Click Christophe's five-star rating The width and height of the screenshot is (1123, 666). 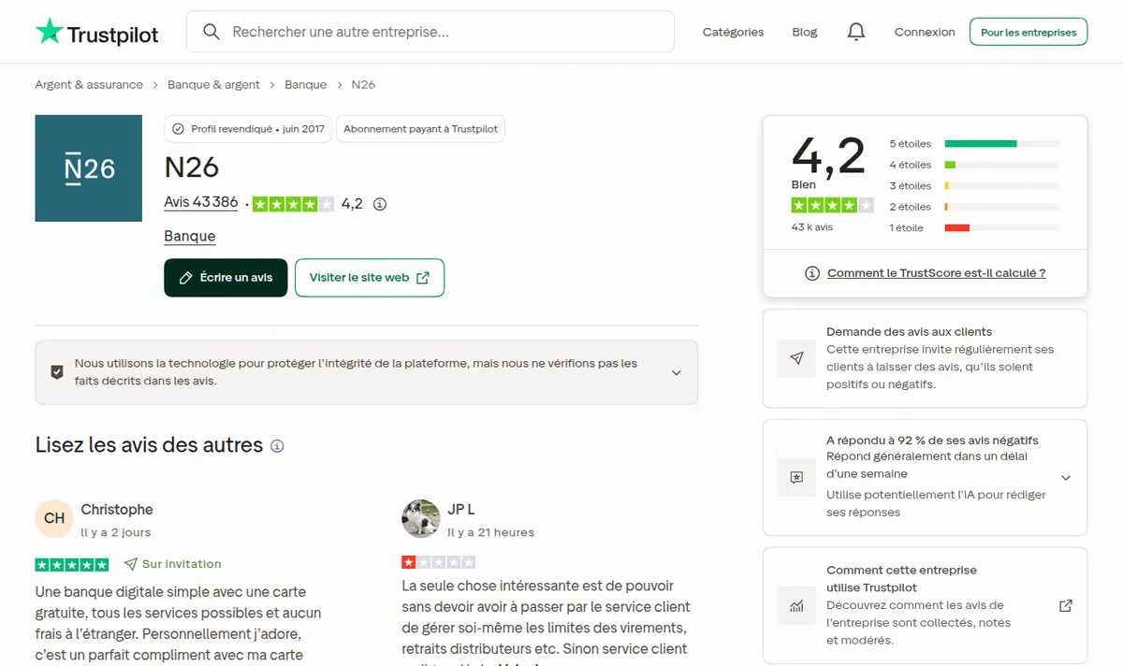point(72,564)
